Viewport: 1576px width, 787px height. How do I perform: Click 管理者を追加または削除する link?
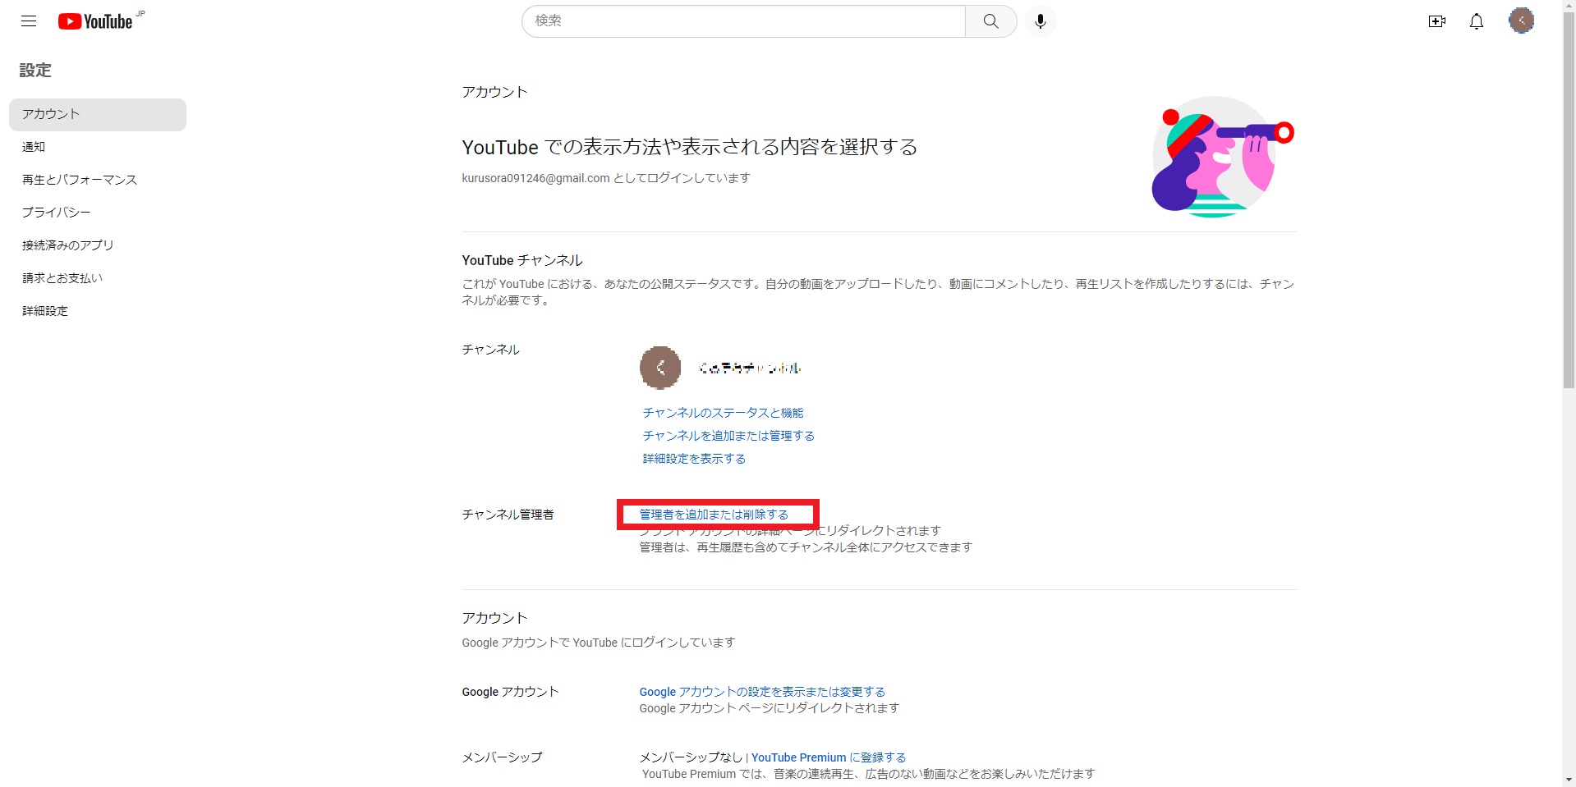pyautogui.click(x=714, y=515)
